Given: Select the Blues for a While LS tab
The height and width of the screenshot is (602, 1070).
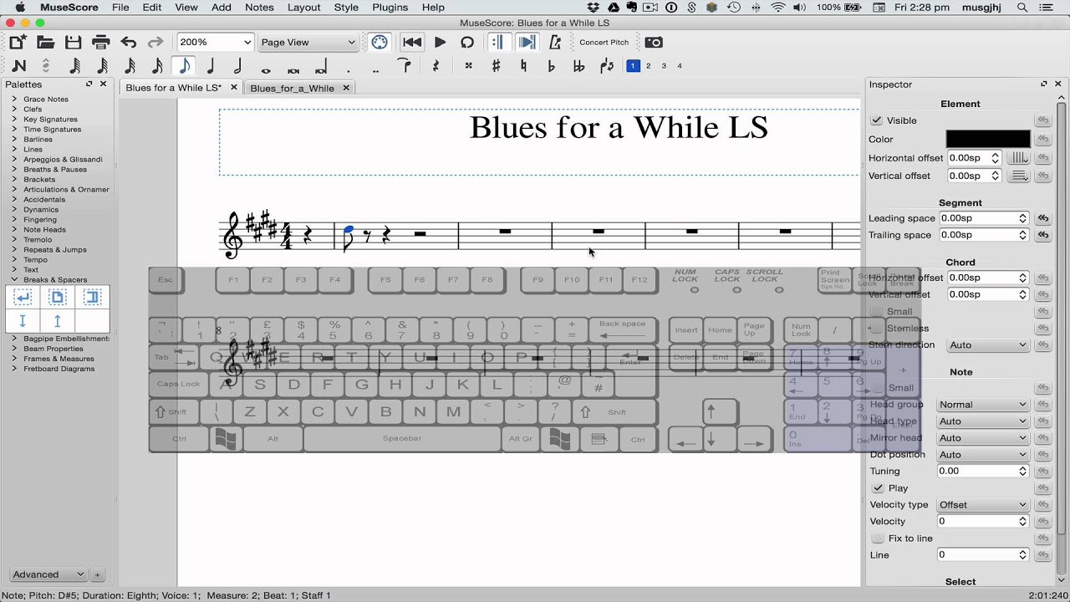Looking at the screenshot, I should click(173, 88).
